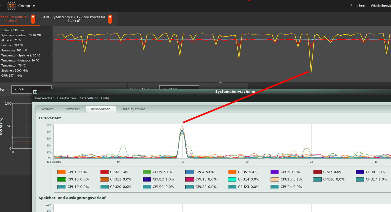Image resolution: width=391 pixels, height=212 pixels.
Task: Switch to the System tab
Action: (x=47, y=109)
